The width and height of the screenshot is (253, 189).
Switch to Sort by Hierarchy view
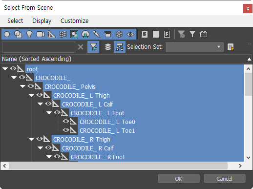[120, 47]
